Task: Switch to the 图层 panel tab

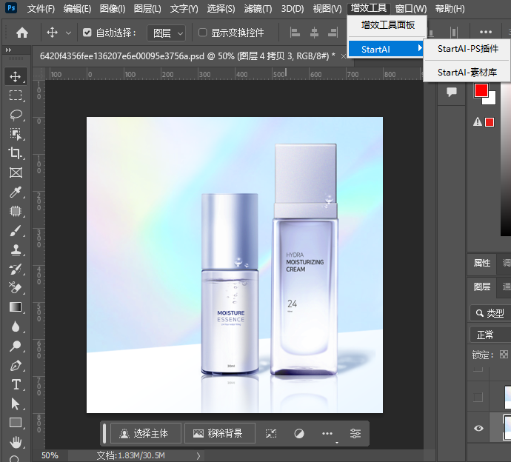Action: click(x=481, y=287)
